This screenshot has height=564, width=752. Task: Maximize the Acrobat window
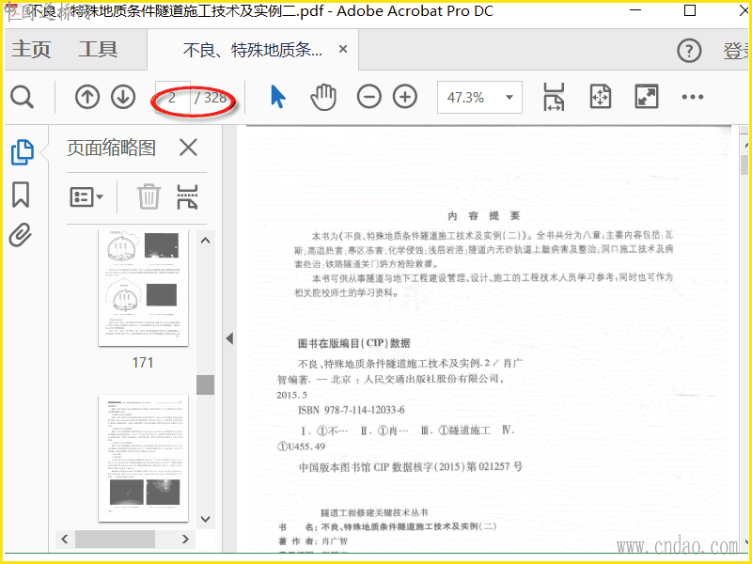click(x=690, y=10)
